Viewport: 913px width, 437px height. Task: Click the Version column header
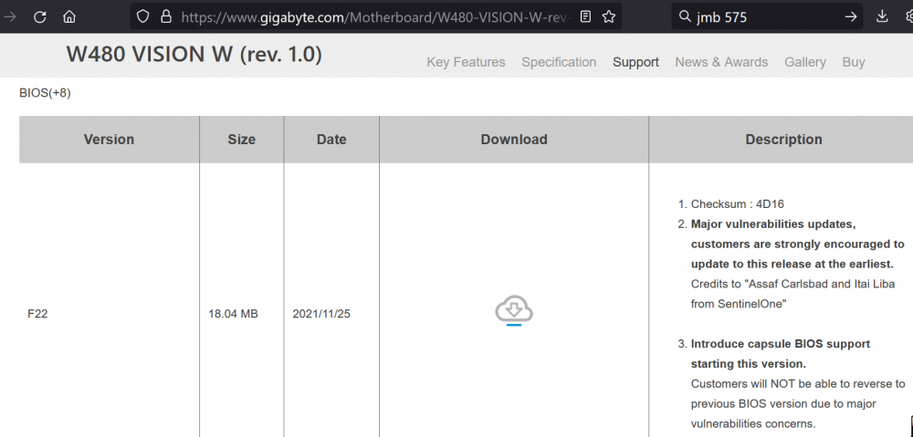[x=109, y=140]
